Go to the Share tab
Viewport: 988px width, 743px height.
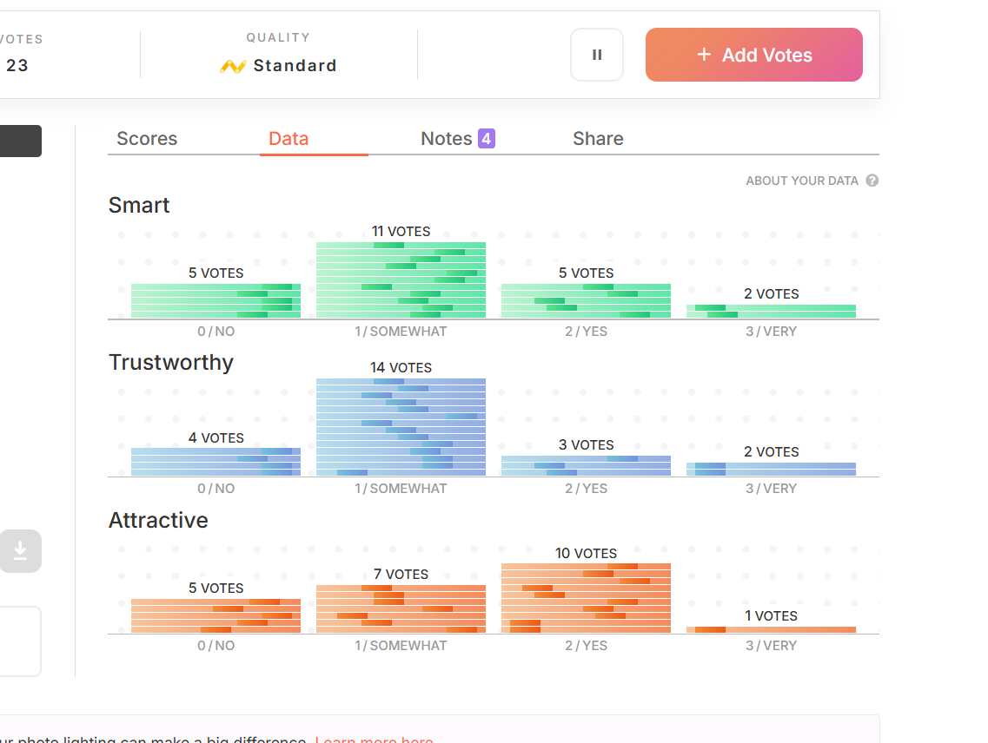(x=598, y=139)
